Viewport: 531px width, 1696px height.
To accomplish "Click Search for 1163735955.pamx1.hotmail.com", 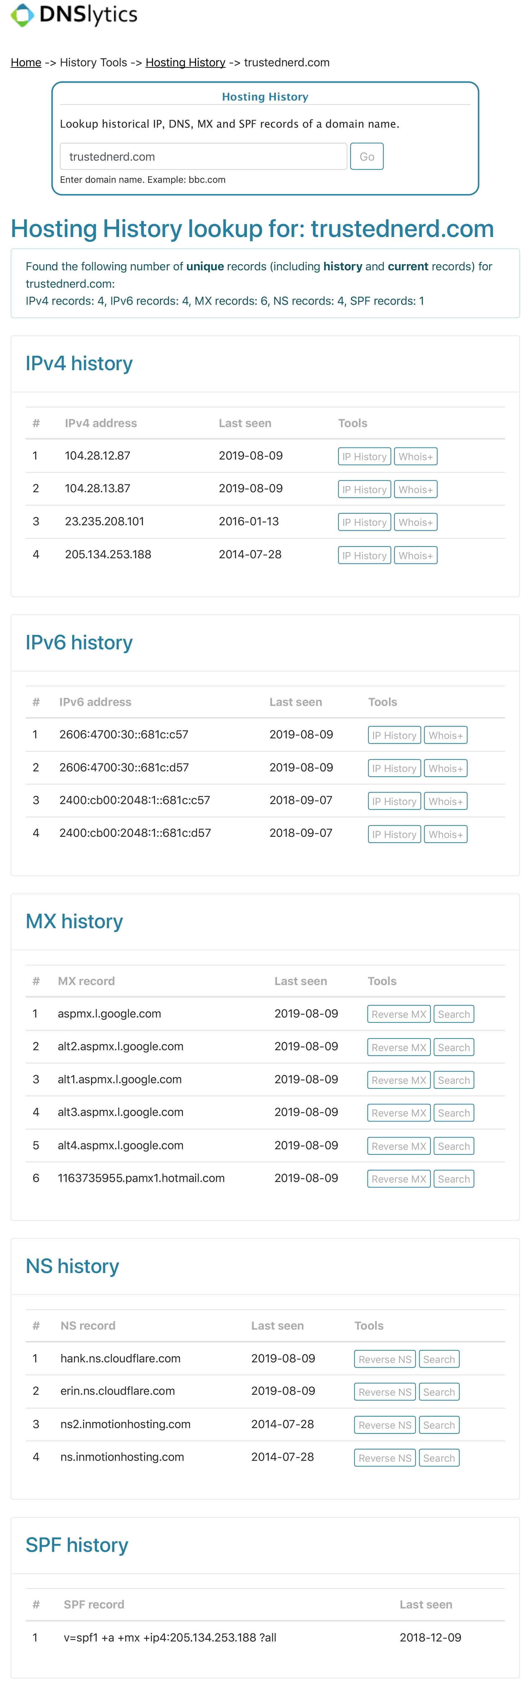I will point(454,1179).
